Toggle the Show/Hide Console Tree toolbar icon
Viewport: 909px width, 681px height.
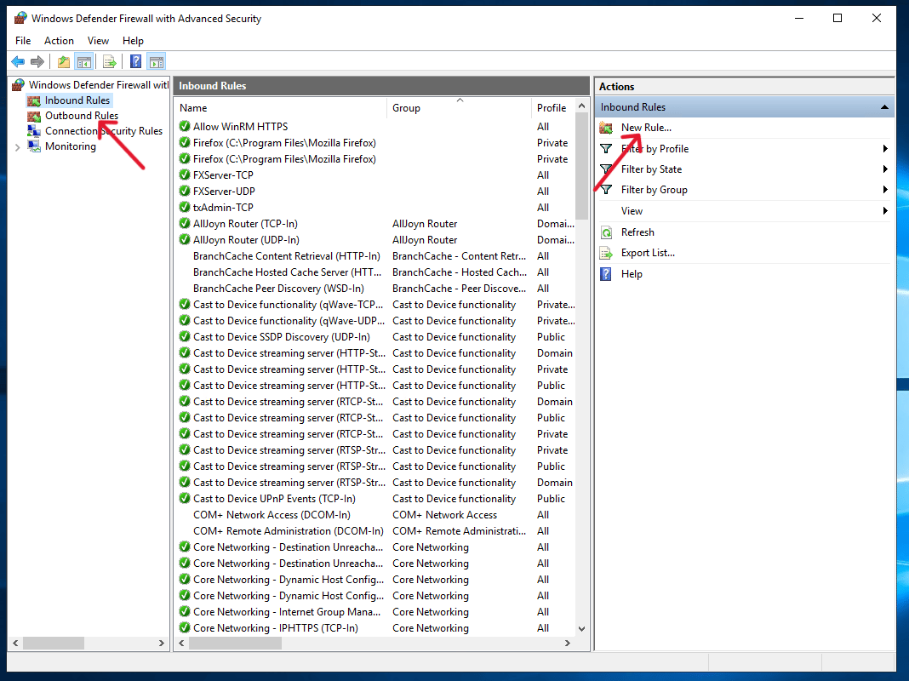84,61
